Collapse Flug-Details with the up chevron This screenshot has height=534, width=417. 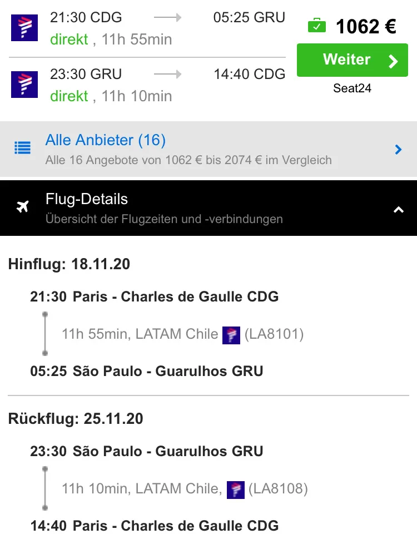pyautogui.click(x=398, y=210)
